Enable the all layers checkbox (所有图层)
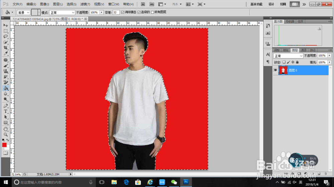334x187 pixels. [153, 12]
